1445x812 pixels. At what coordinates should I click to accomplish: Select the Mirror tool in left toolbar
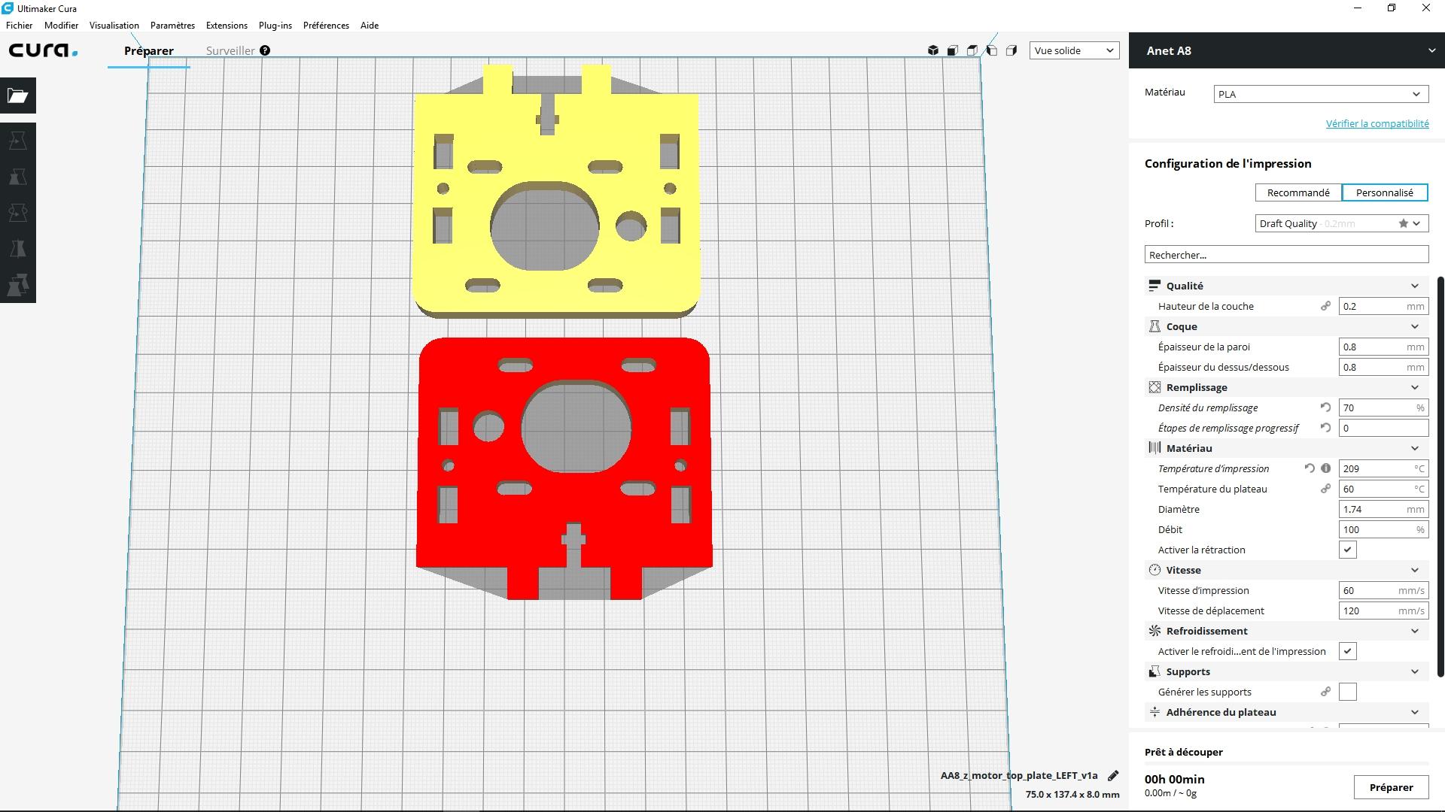coord(18,249)
